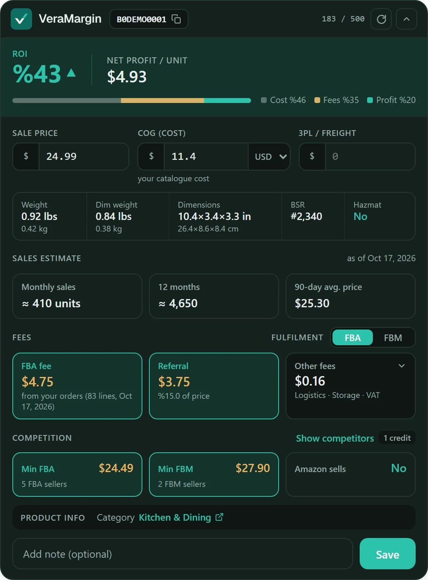The image size is (428, 580).
Task: Select the FBA fee card
Action: point(77,386)
